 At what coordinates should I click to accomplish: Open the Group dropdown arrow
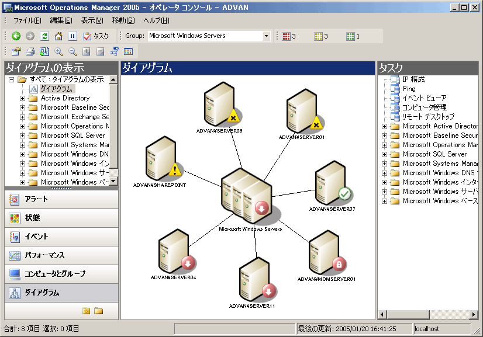[x=266, y=36]
